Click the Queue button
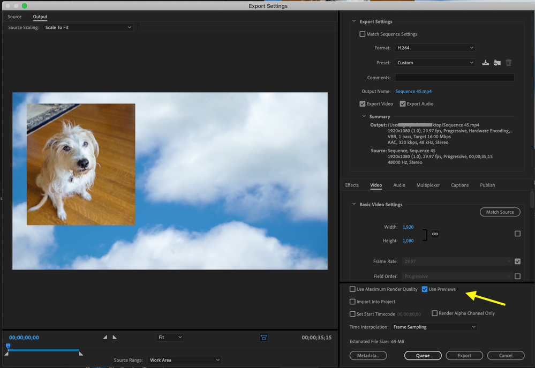 tap(423, 355)
